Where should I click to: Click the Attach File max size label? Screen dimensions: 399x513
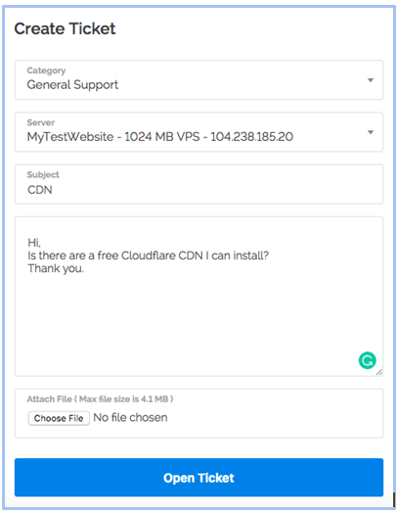pyautogui.click(x=100, y=399)
